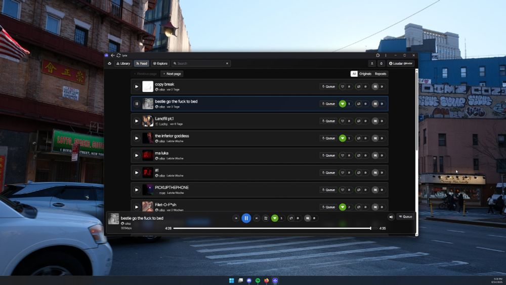Open comments on 'copy break' track
Screen dimensions: 506x285
click(x=375, y=87)
